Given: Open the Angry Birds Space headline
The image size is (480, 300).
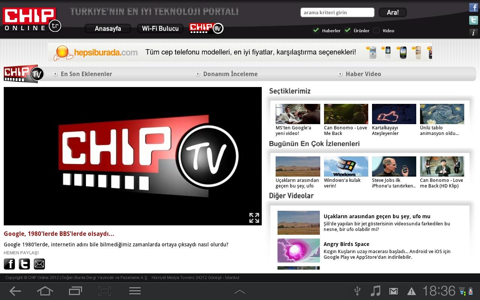Looking at the screenshot, I should pyautogui.click(x=346, y=244).
